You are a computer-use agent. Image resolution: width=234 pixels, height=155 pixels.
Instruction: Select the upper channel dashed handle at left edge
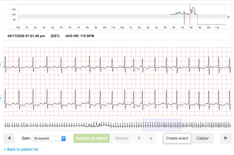(2, 65)
